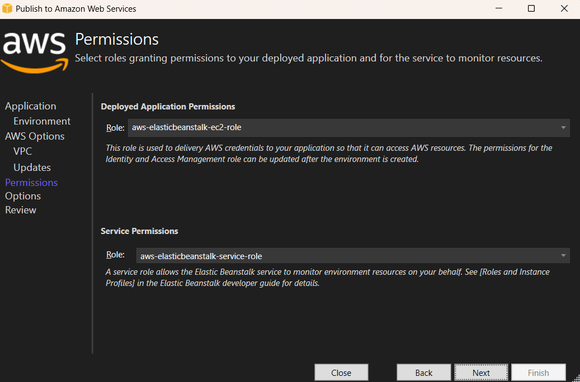
Task: Click the 'Select roles granting permissions' subtitle
Action: 309,58
